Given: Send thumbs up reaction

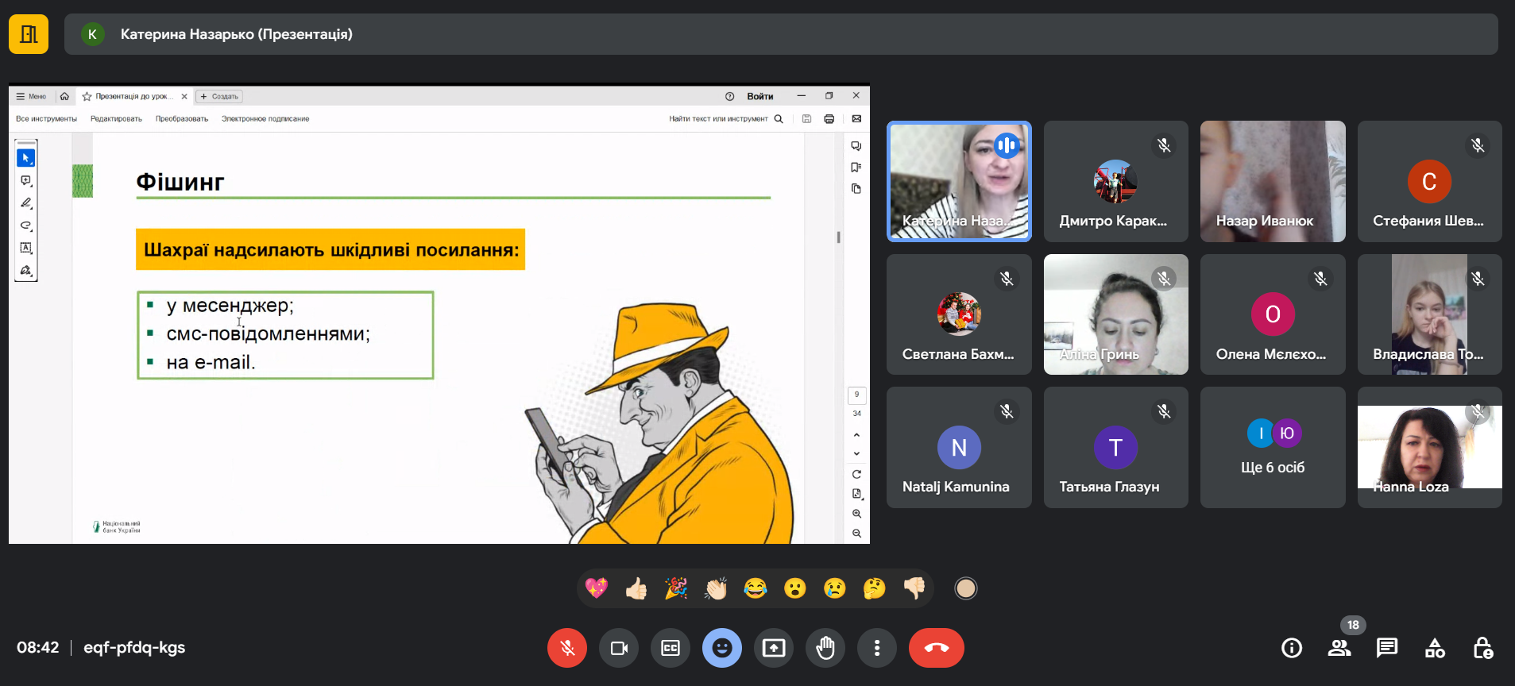Looking at the screenshot, I should click(636, 588).
